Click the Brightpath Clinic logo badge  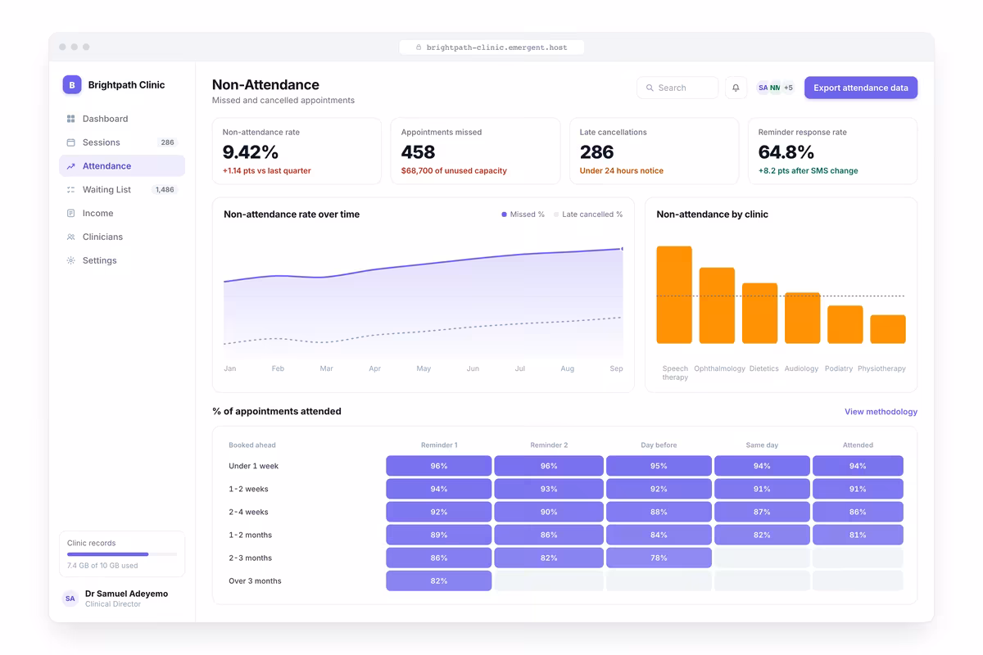pos(72,84)
